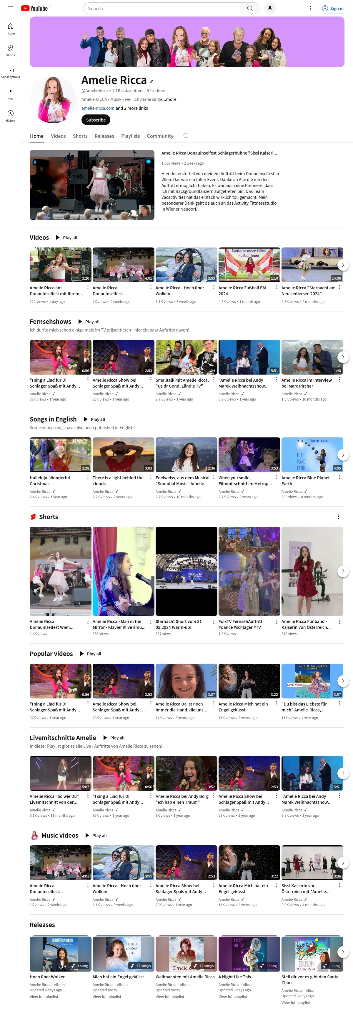
Task: Open Edelweiss Sound of Music video thumbnail
Action: 187,455
